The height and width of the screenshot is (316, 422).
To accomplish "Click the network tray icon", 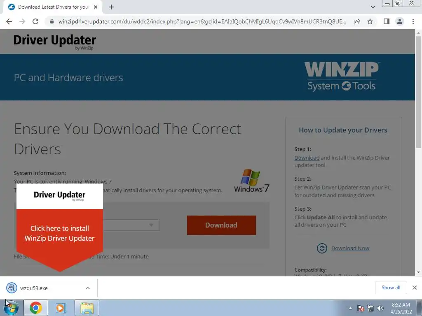I will pos(370,308).
